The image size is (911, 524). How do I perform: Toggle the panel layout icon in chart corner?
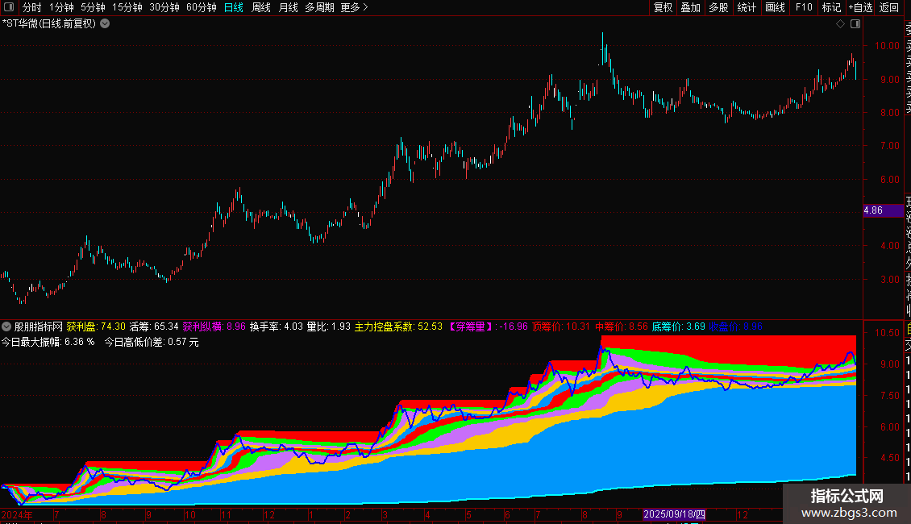pos(855,24)
